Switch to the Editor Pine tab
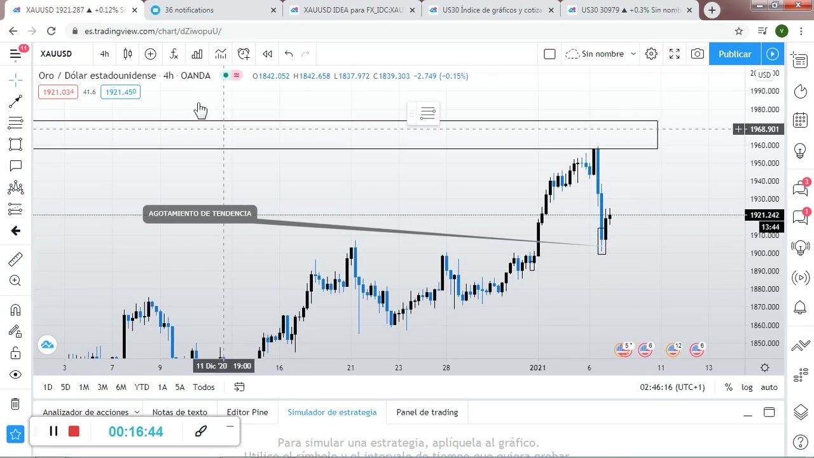814x458 pixels. [x=247, y=412]
